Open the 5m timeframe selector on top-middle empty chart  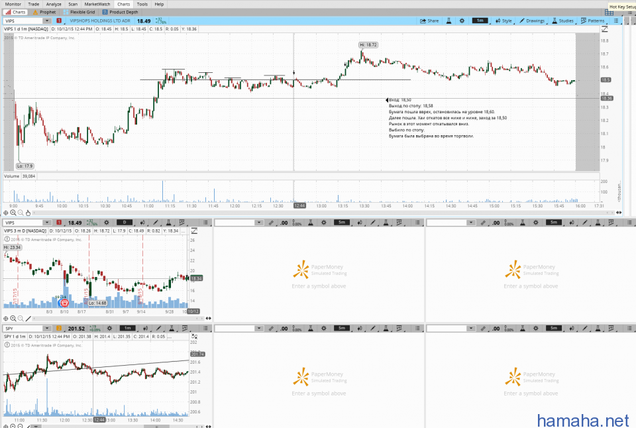[x=342, y=223]
